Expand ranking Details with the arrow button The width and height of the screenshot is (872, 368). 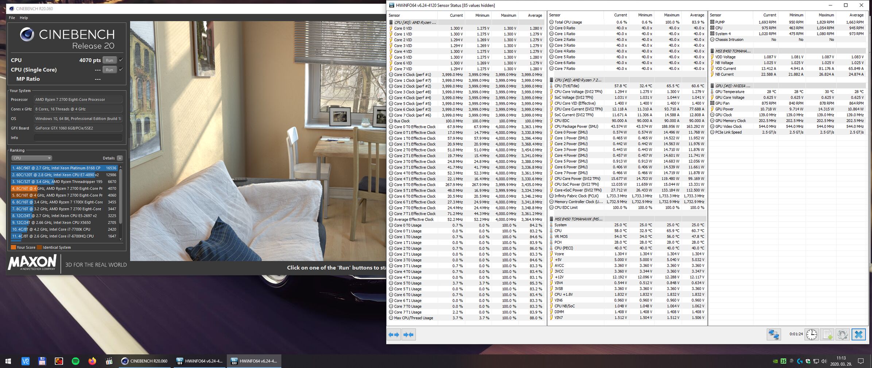[120, 158]
